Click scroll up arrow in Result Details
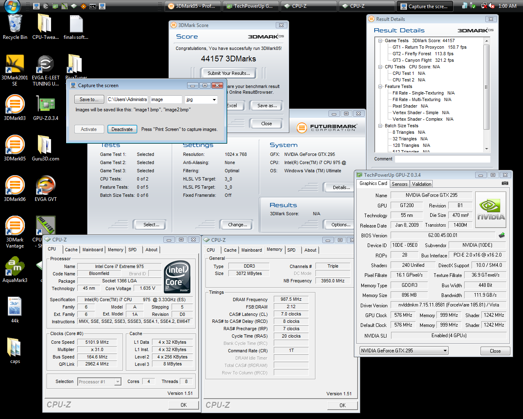Image resolution: width=523 pixels, height=419 pixels. [x=486, y=41]
